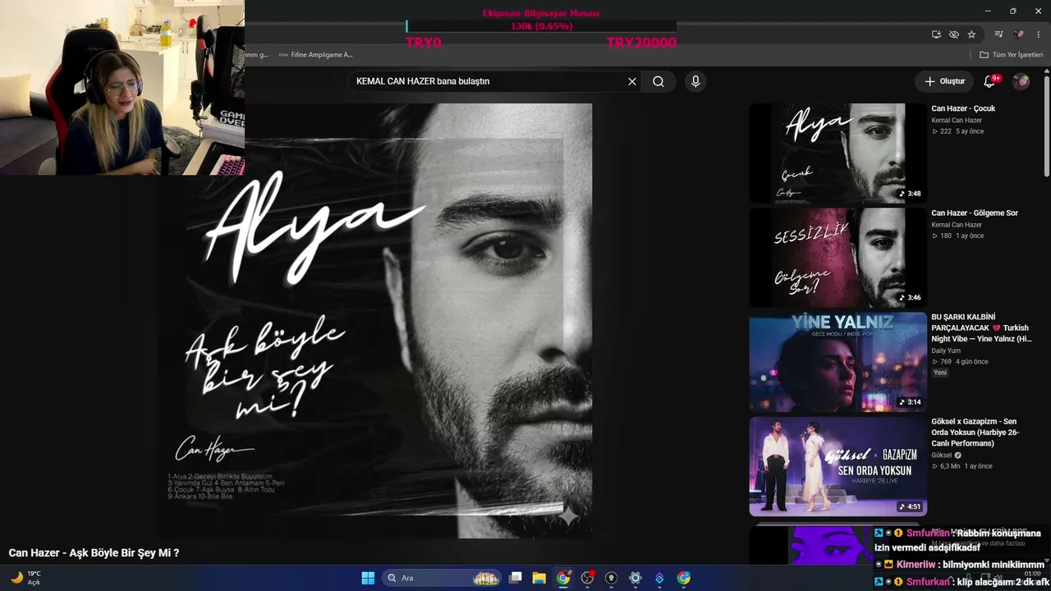
Task: Open File Explorer from taskbar
Action: [539, 578]
